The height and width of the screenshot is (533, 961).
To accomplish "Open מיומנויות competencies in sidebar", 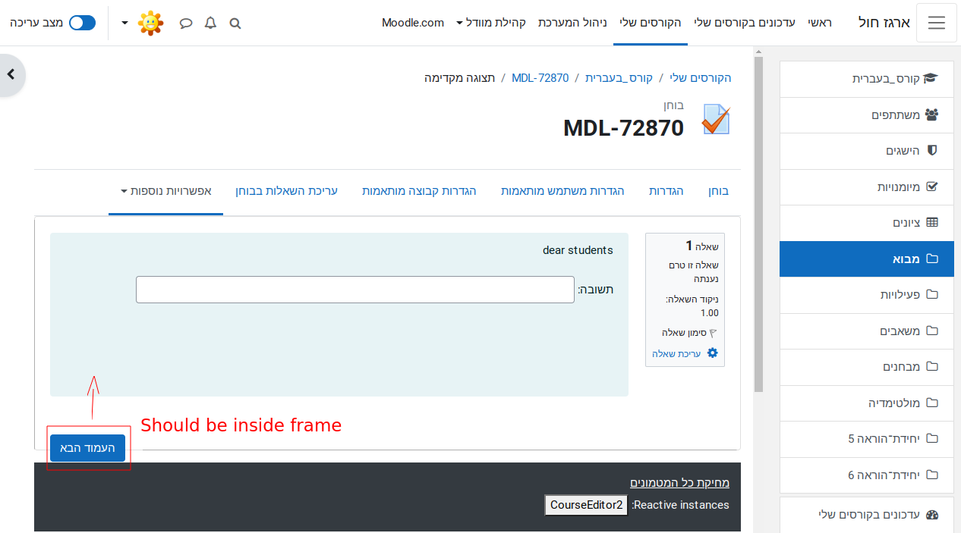I will [867, 187].
